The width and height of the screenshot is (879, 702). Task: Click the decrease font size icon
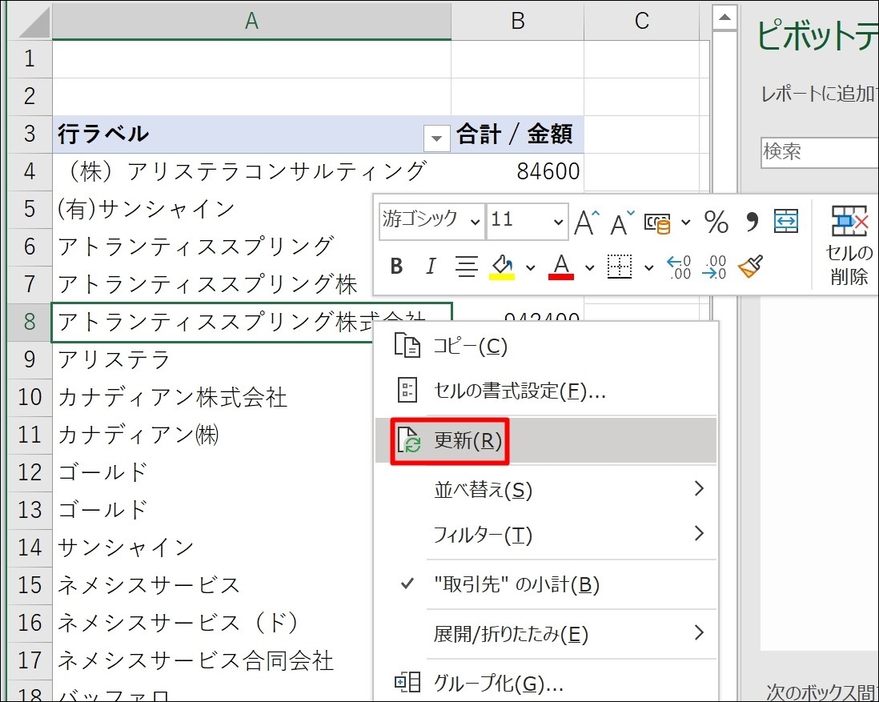pyautogui.click(x=622, y=223)
